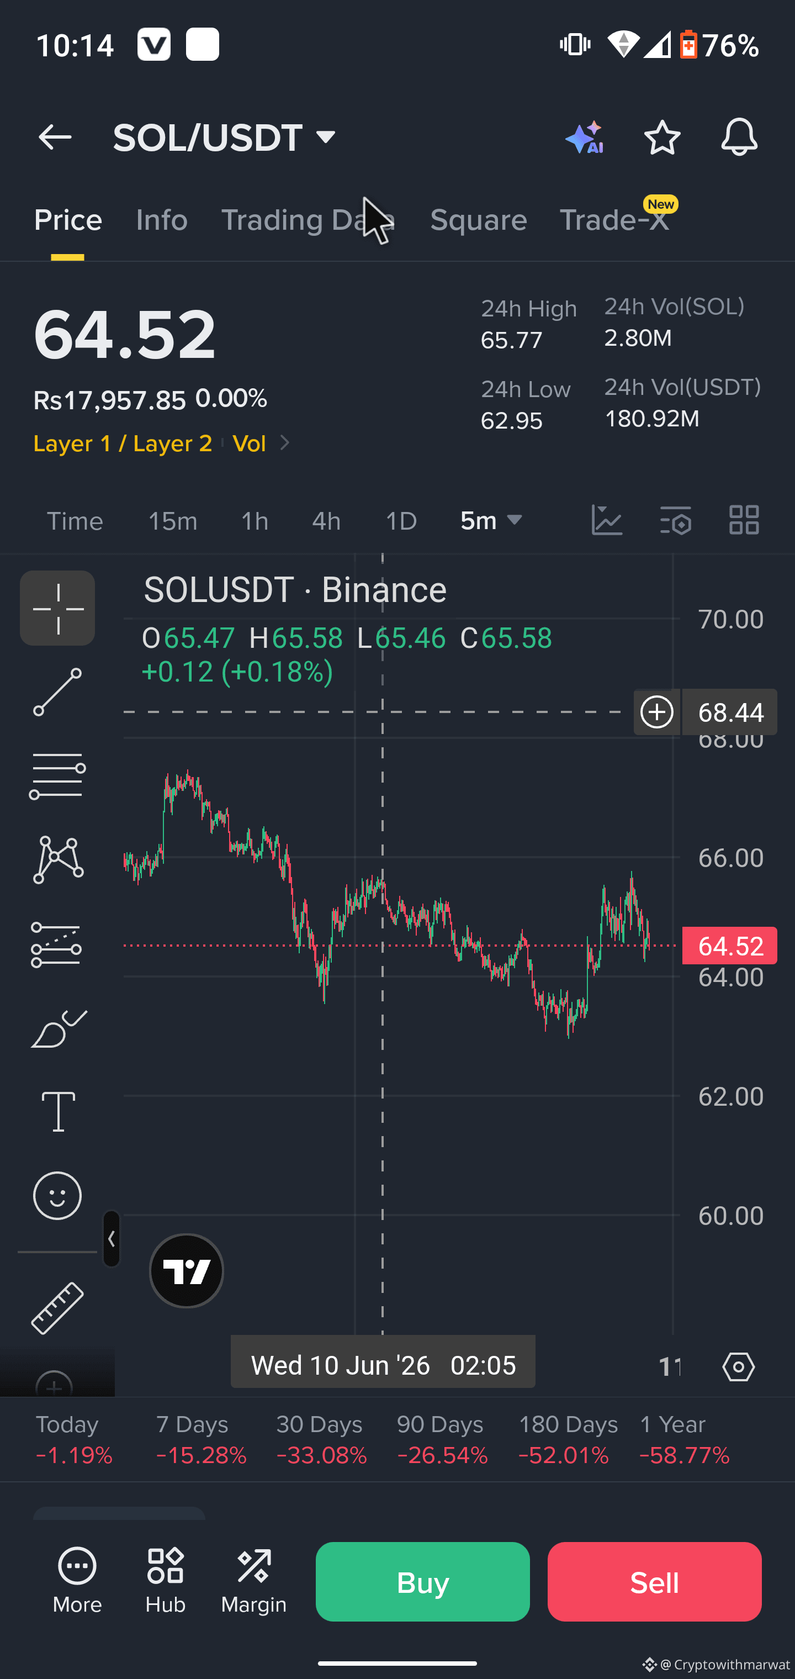Select the 15m chart interval
795x1679 pixels.
pos(173,521)
